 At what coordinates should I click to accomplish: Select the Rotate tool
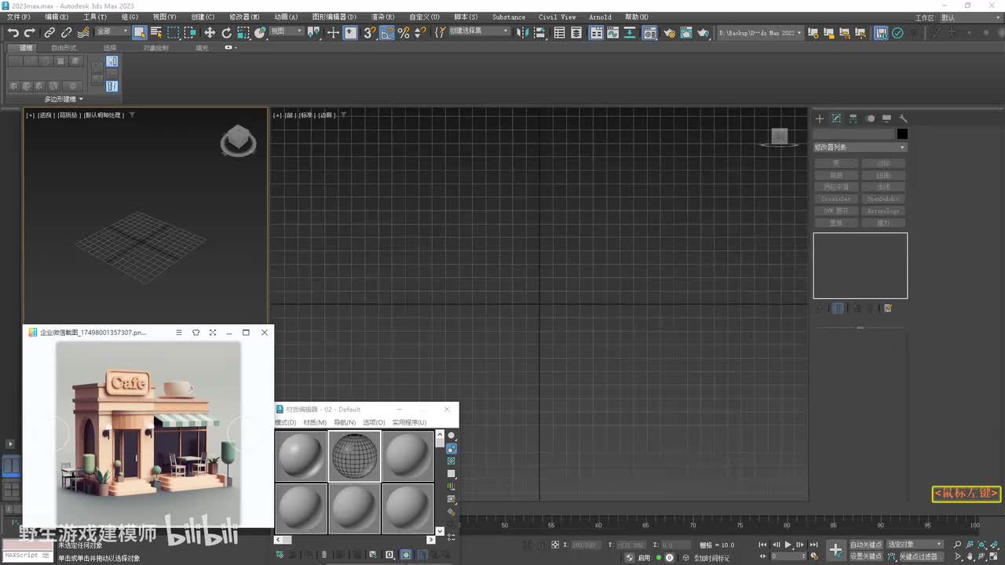click(x=227, y=33)
